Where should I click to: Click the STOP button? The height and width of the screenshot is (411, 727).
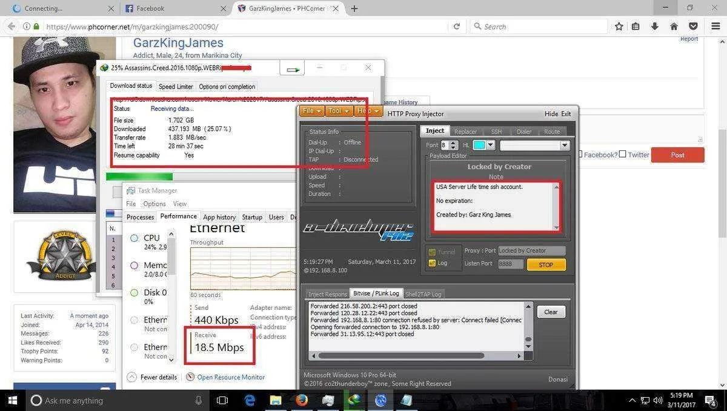546,265
